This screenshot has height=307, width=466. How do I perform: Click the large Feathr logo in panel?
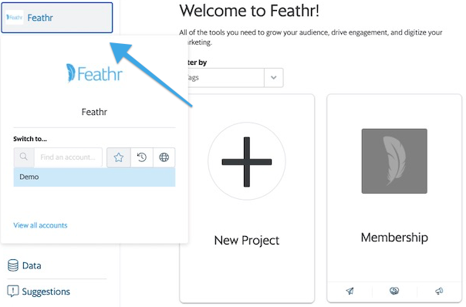pos(94,73)
